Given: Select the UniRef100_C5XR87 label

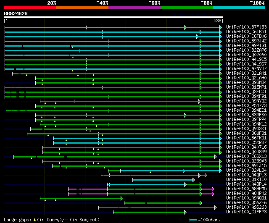Looking at the screenshot, I should click(246, 143).
